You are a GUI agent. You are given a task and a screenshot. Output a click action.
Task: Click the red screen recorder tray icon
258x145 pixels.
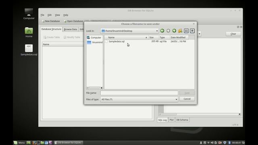[x=220, y=143]
